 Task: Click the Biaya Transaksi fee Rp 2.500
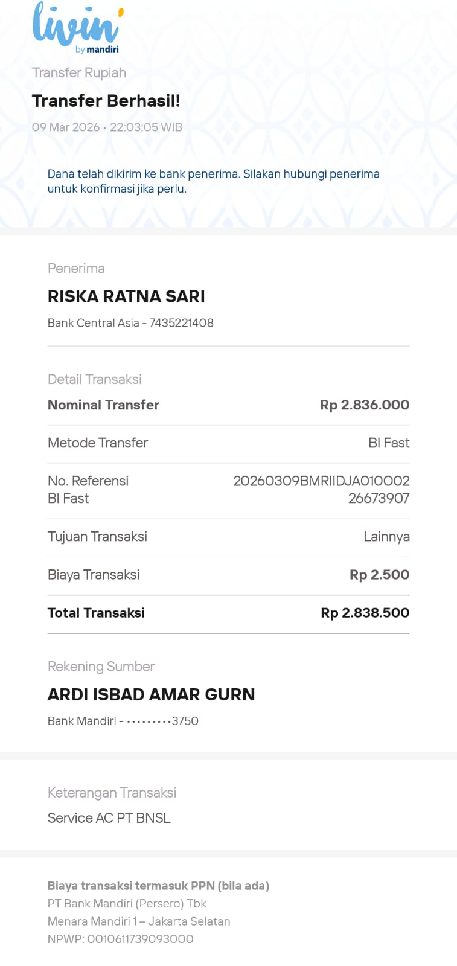pyautogui.click(x=379, y=575)
